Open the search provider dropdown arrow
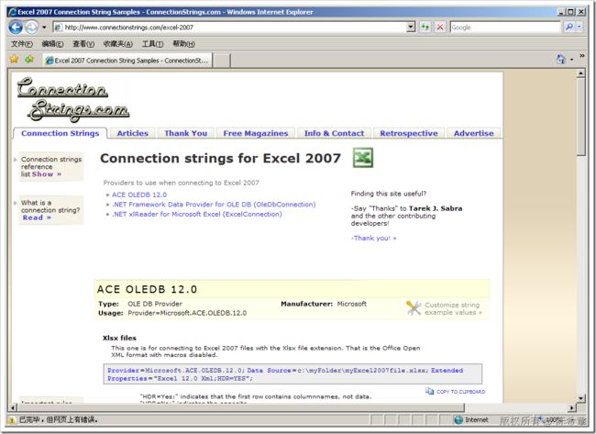 coord(579,27)
